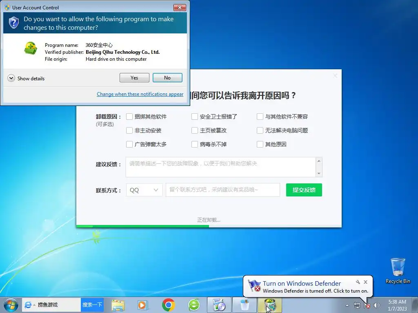Check the 安全卫士报错了 checkbox
This screenshot has height=313, width=418.
pyautogui.click(x=195, y=117)
